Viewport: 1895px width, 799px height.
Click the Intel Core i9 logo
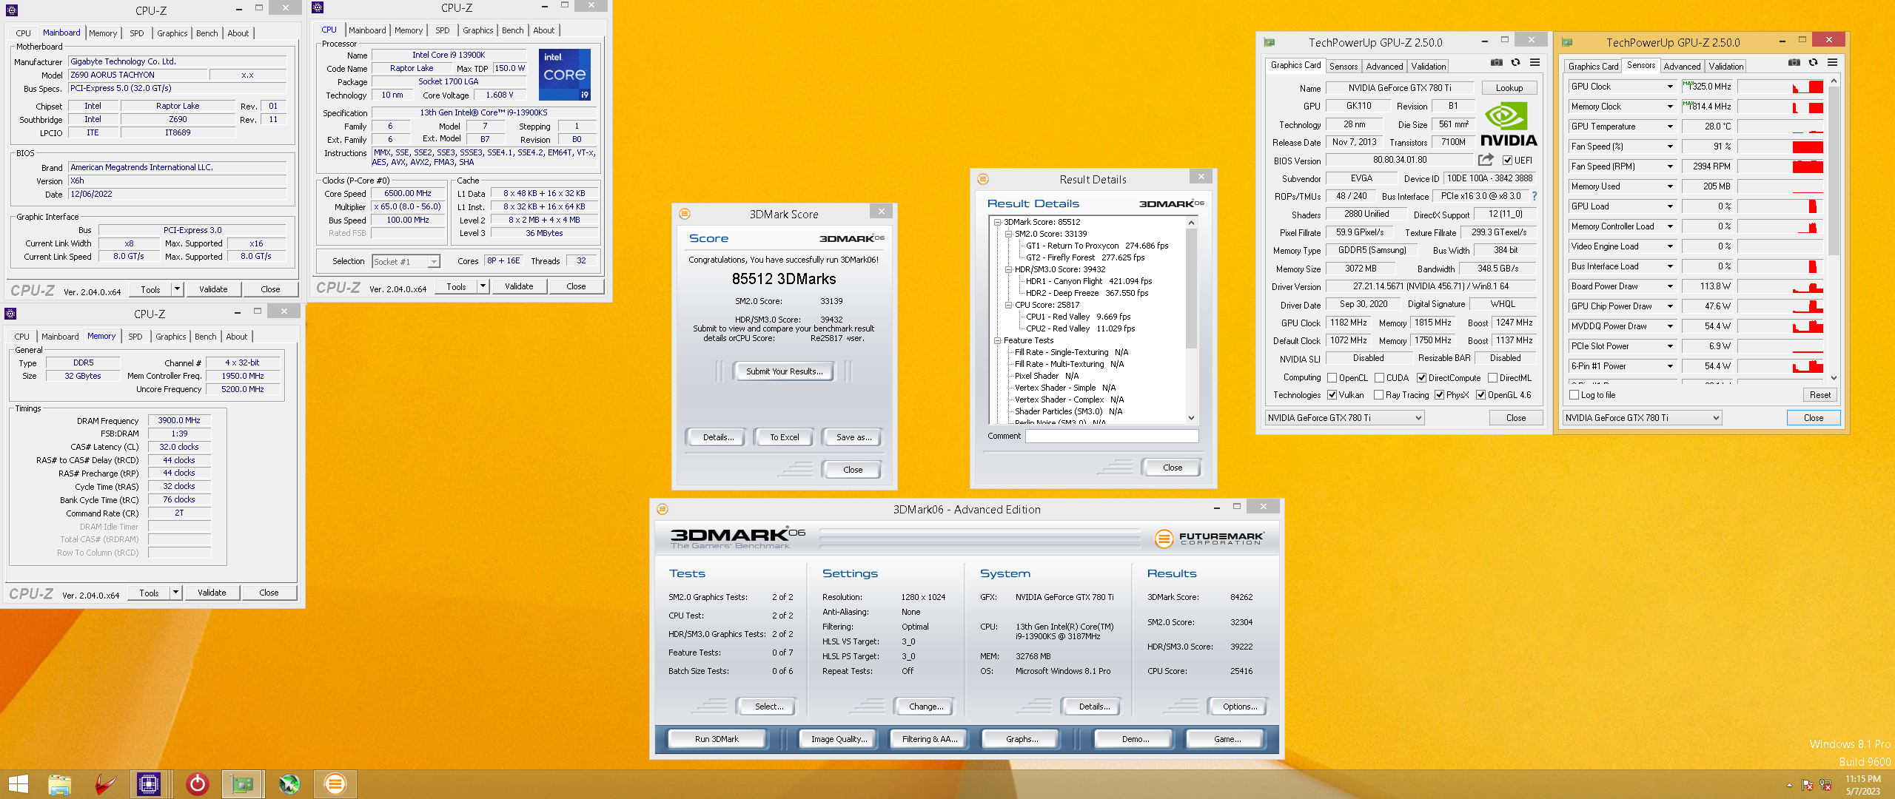click(x=564, y=74)
